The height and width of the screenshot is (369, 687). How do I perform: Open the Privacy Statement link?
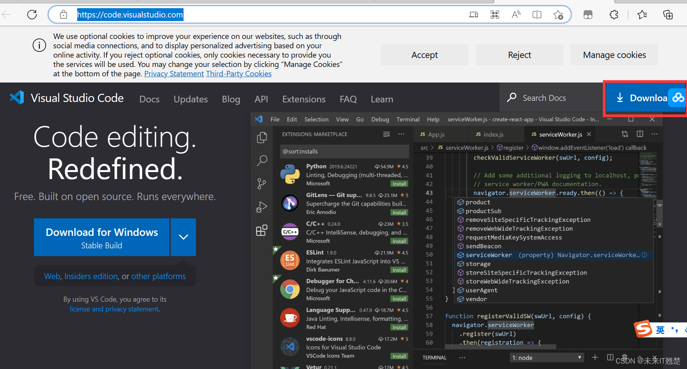tap(174, 74)
